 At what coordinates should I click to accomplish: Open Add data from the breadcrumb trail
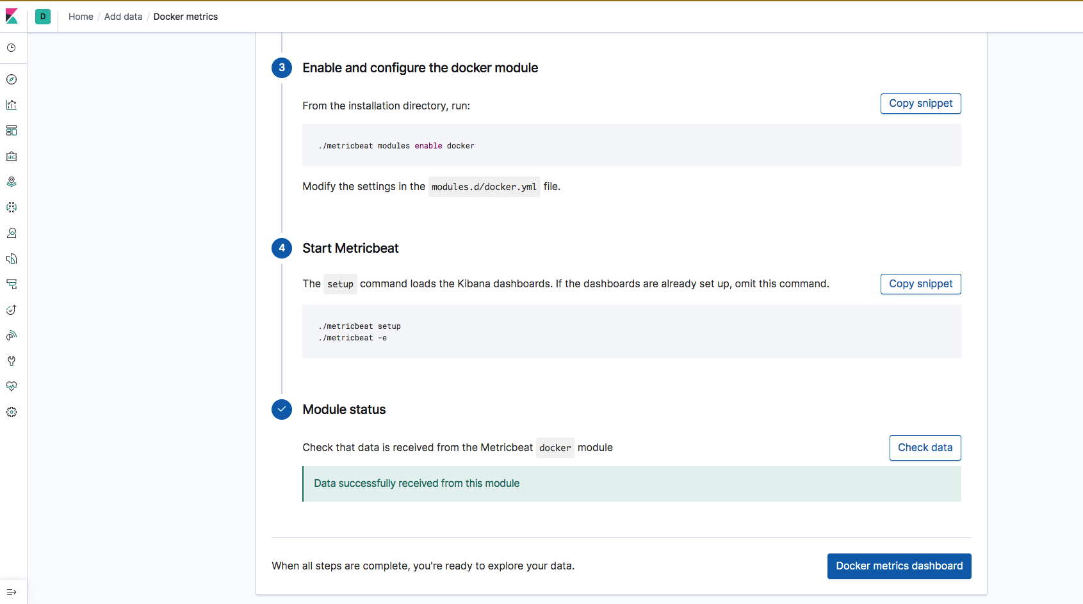tap(123, 16)
